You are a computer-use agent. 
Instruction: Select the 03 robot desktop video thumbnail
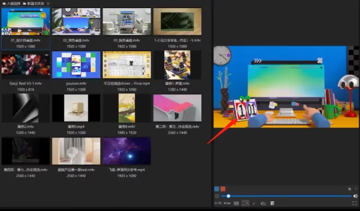coord(127,22)
